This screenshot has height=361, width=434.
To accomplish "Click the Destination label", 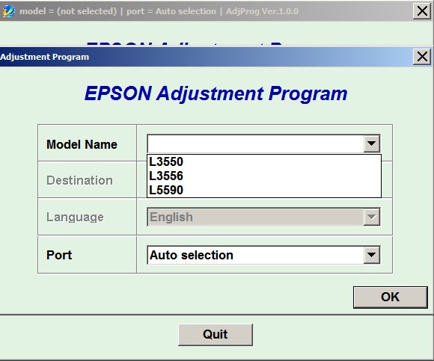I will pos(80,181).
